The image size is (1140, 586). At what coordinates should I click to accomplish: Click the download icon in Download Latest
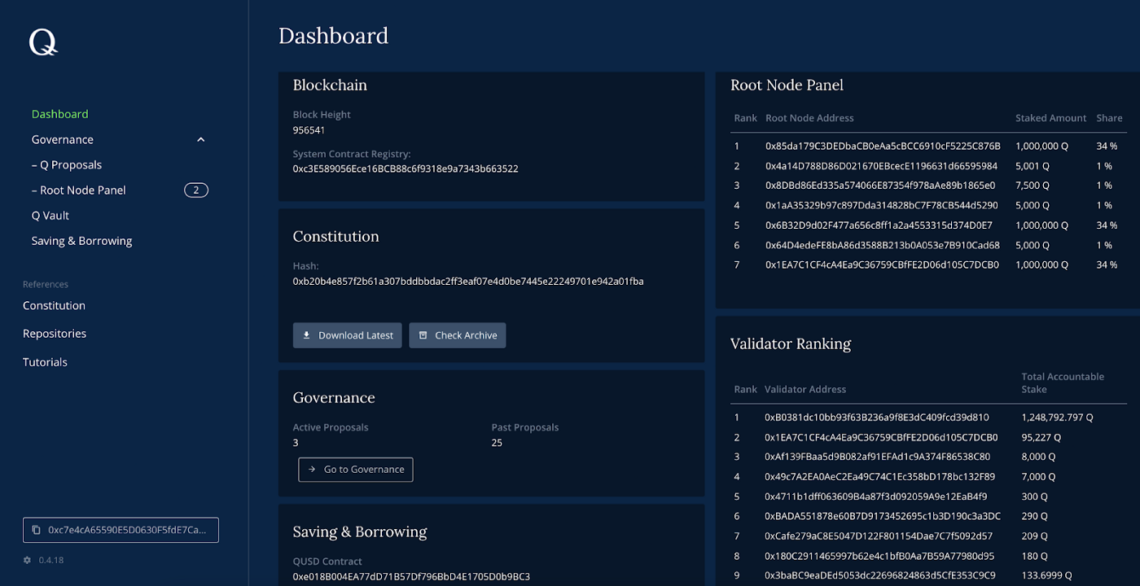307,335
